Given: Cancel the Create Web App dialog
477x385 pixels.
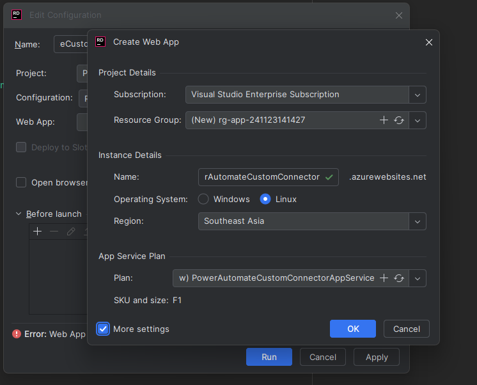Looking at the screenshot, I should (407, 329).
